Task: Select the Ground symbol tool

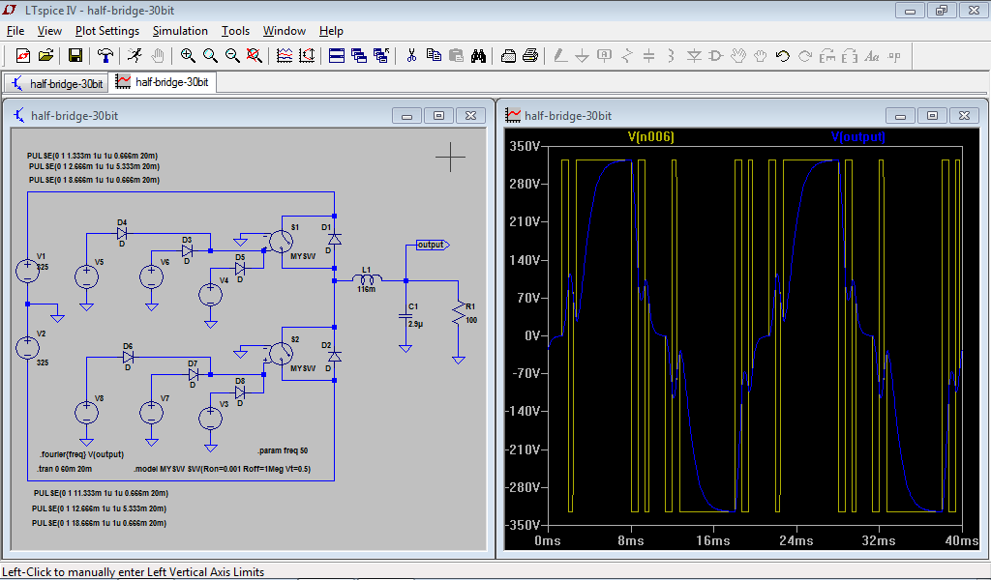Action: pyautogui.click(x=582, y=56)
